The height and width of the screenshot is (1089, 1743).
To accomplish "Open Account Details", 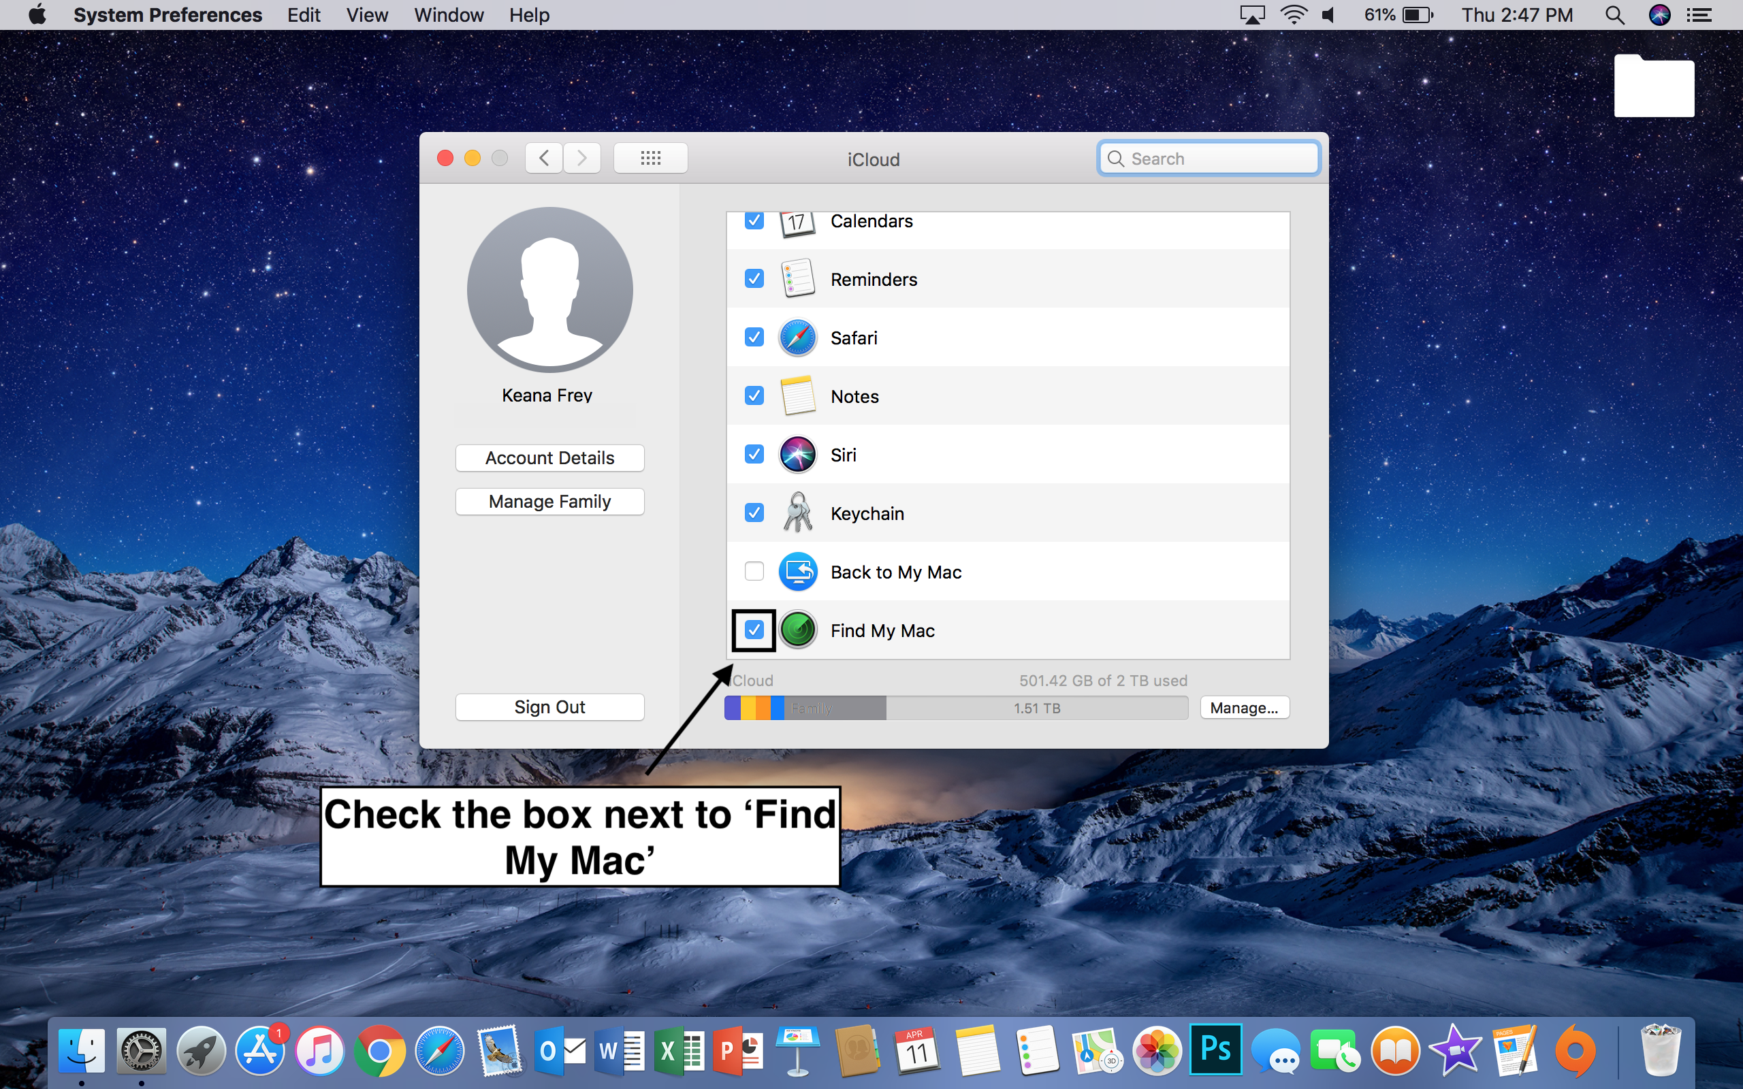I will pyautogui.click(x=549, y=458).
